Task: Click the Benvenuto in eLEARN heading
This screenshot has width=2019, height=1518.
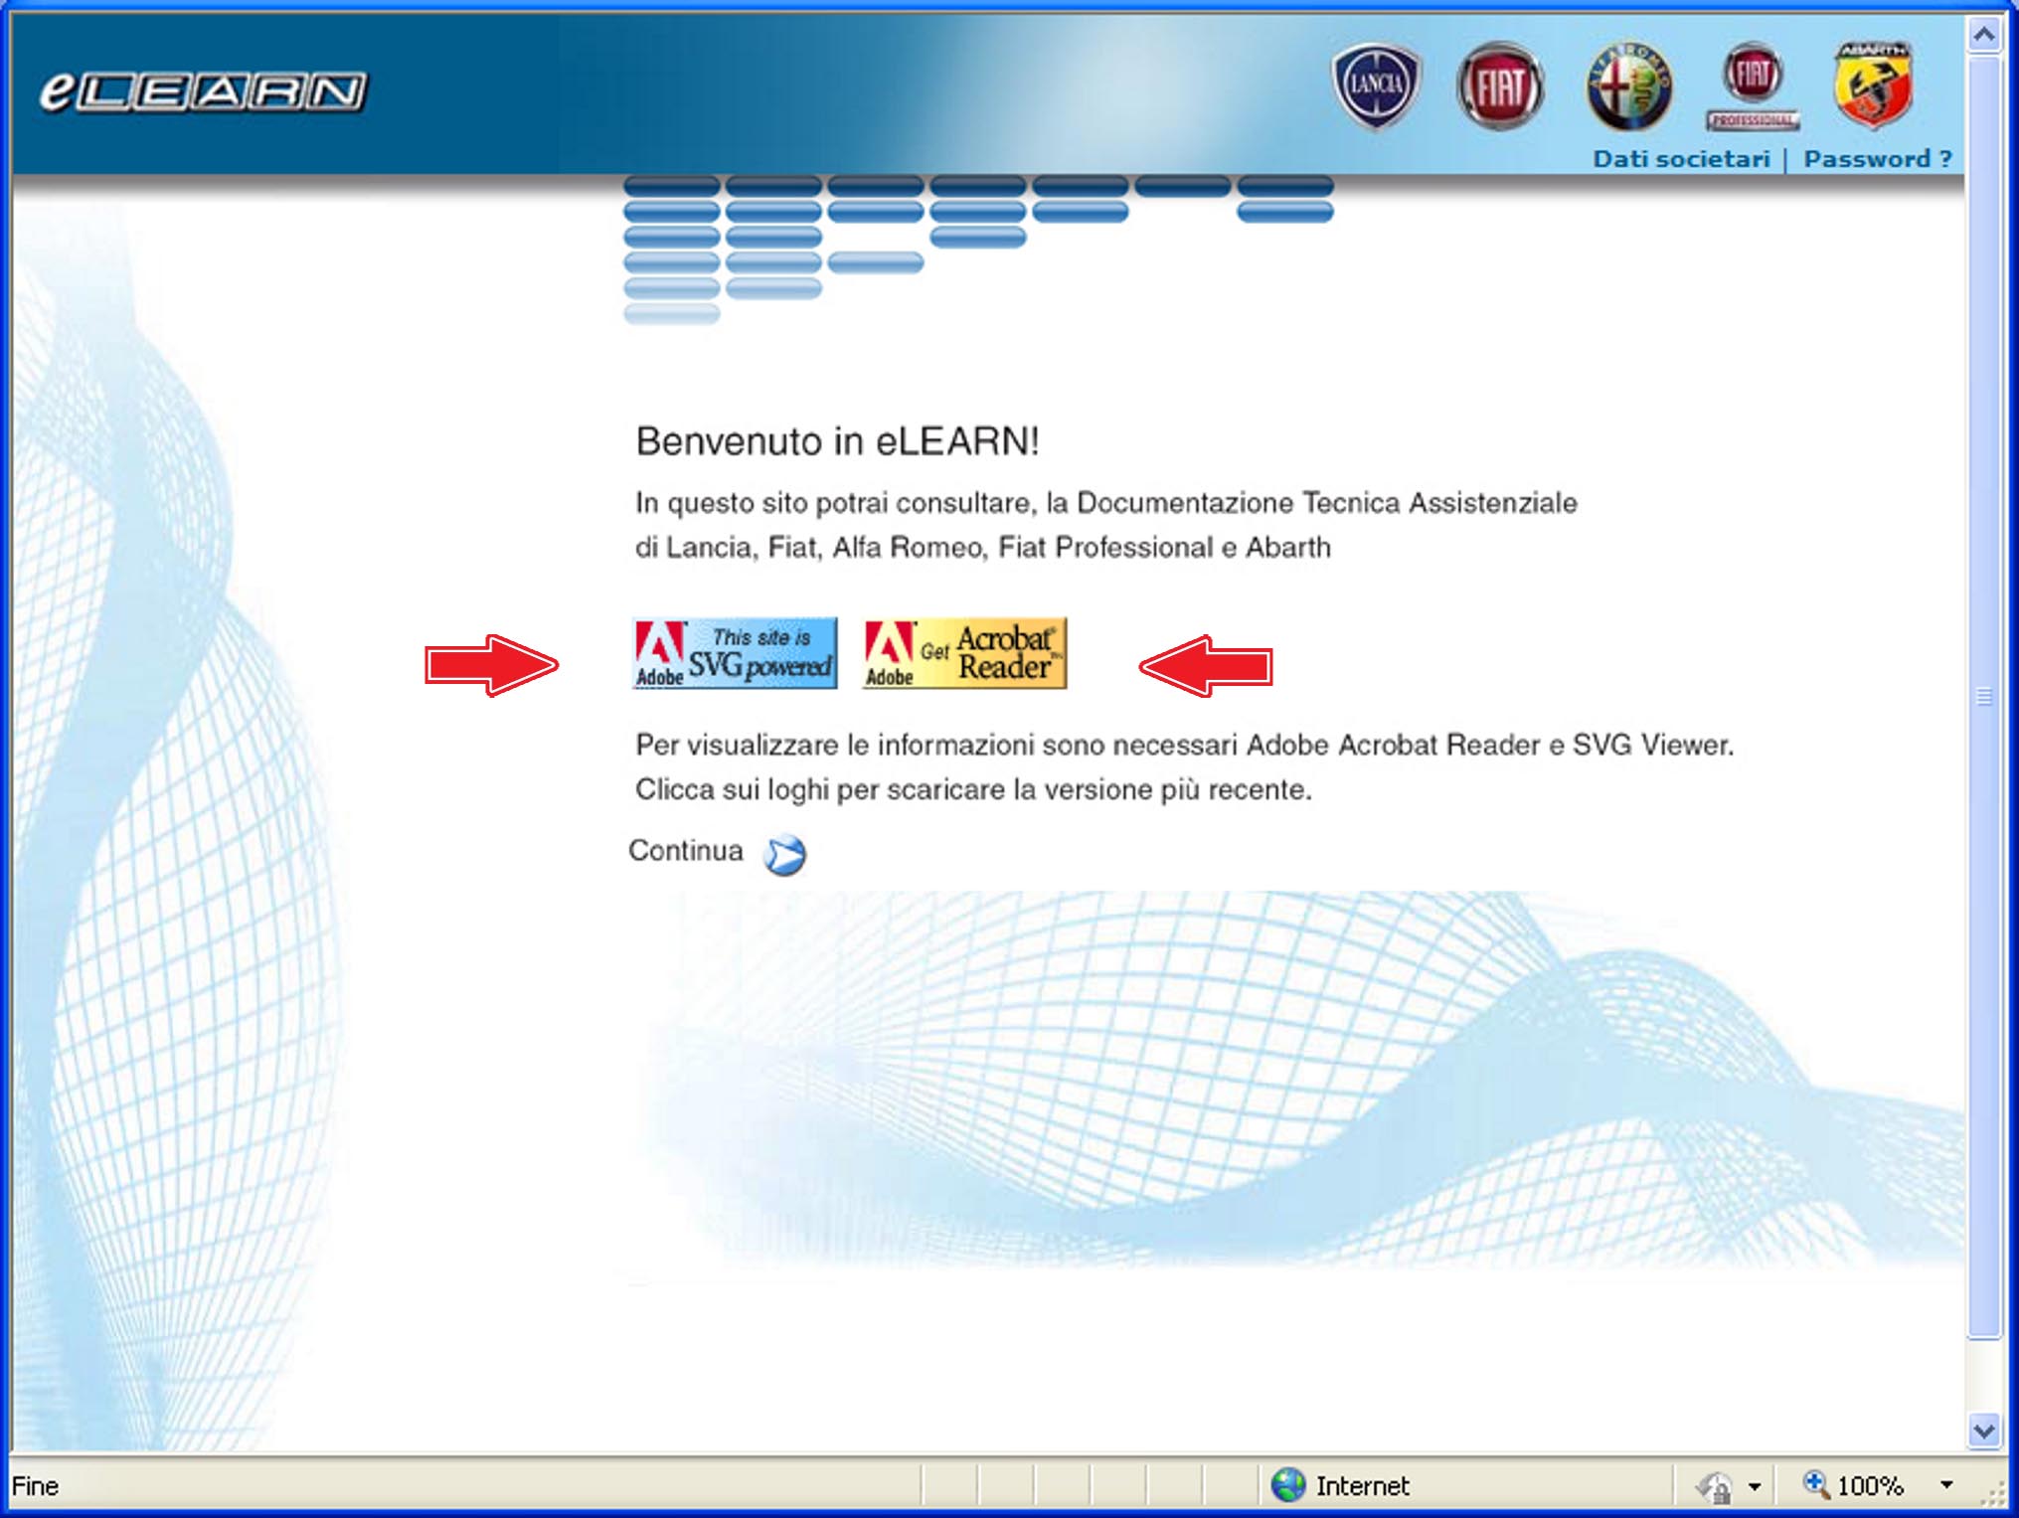Action: [x=837, y=441]
